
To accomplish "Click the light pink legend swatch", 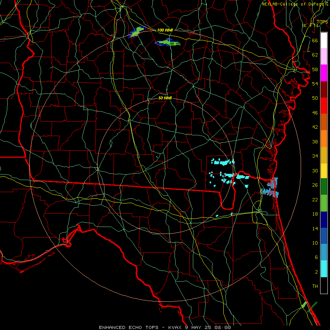I will 324,56.
